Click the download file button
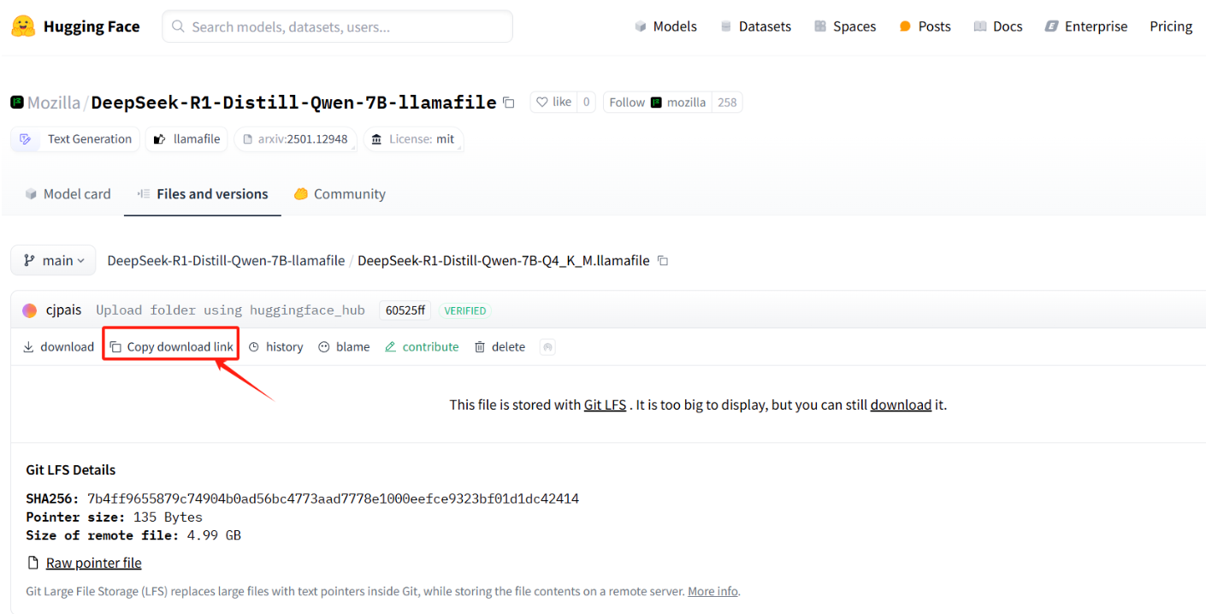1206x614 pixels. pyautogui.click(x=58, y=346)
